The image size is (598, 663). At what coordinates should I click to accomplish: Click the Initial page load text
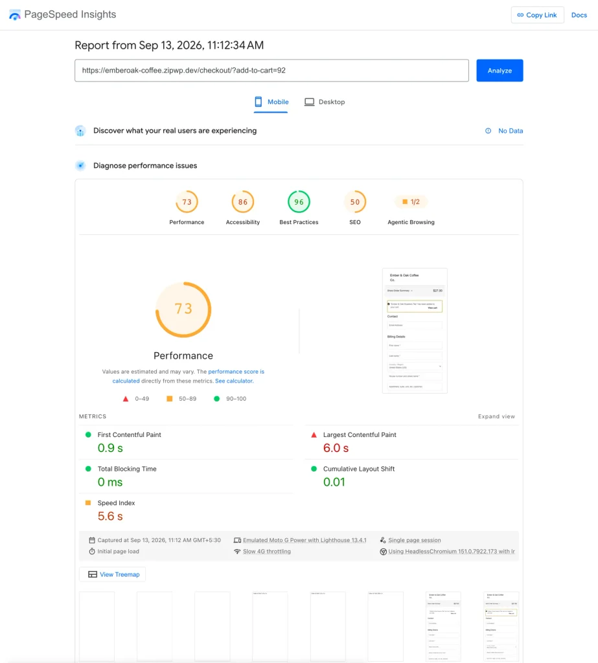point(118,552)
